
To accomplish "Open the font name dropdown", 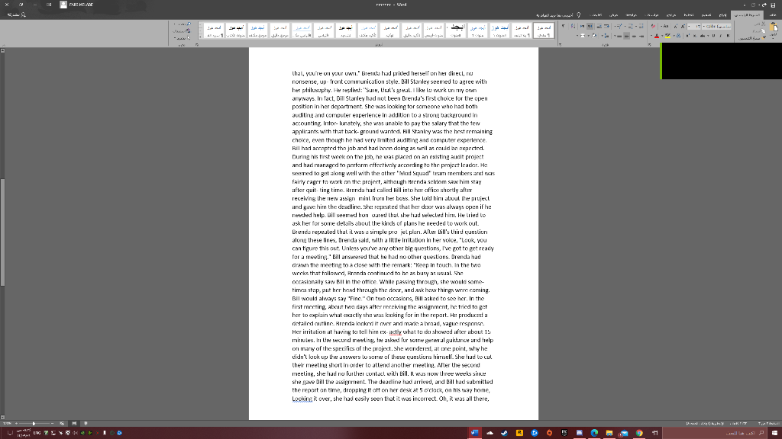I will point(703,27).
